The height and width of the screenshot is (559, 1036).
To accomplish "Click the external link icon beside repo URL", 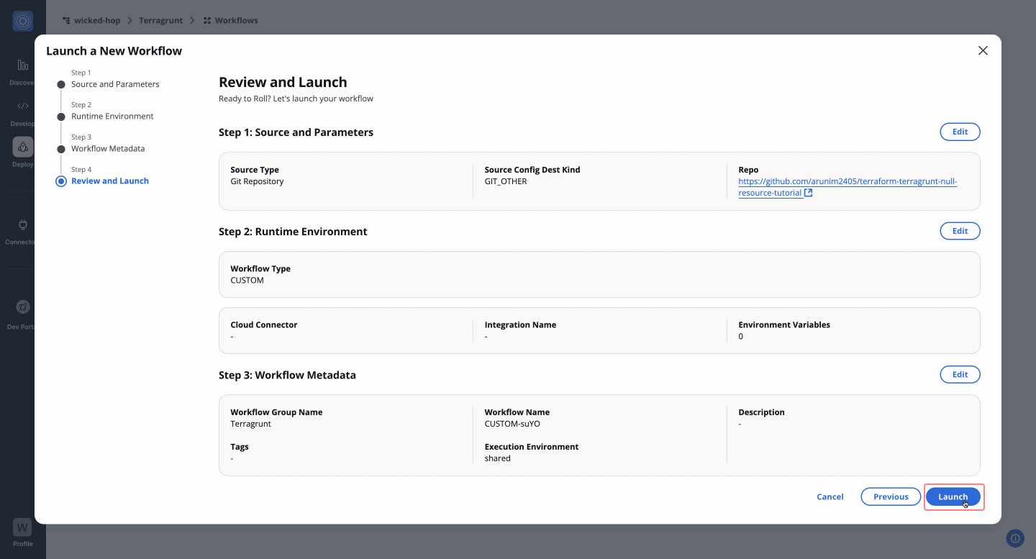I will click(x=808, y=193).
